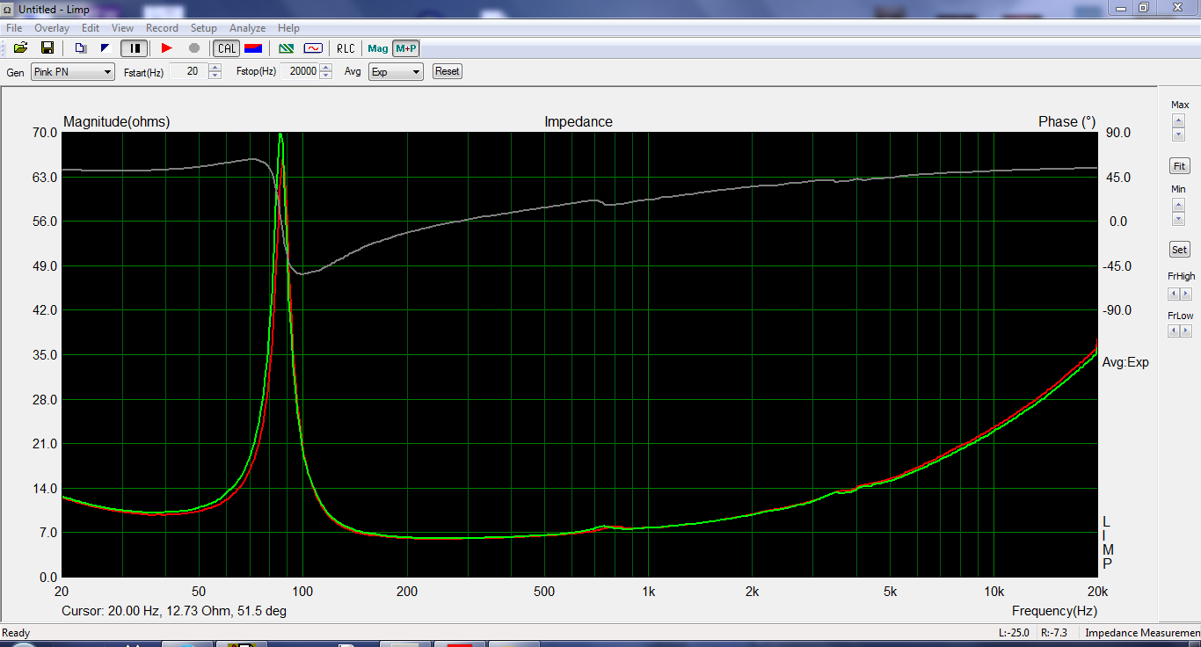Decrease Fstart with the down arrow
This screenshot has width=1201, height=647.
point(215,76)
